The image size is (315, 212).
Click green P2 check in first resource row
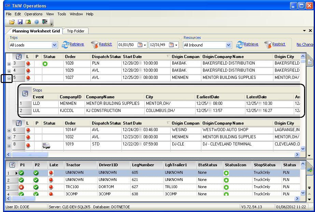pos(36,173)
